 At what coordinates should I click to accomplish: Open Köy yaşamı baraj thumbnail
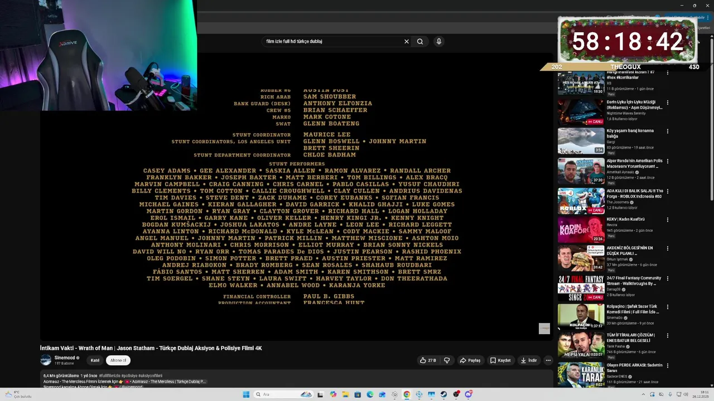[x=581, y=141]
